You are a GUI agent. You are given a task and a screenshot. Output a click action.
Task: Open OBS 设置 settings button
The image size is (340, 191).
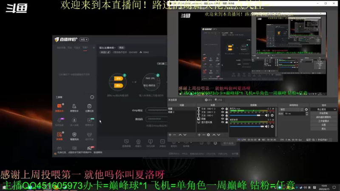coord(323,125)
